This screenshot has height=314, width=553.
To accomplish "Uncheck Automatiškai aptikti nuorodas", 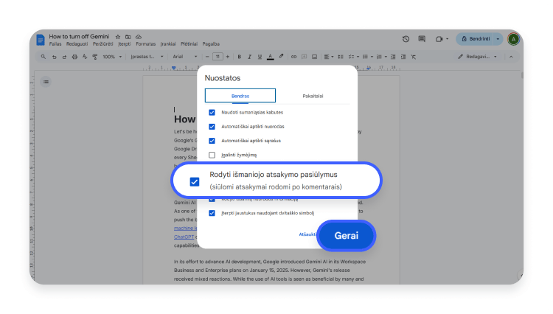I will point(212,127).
